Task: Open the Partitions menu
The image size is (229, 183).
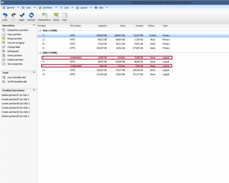Action: pyautogui.click(x=47, y=8)
